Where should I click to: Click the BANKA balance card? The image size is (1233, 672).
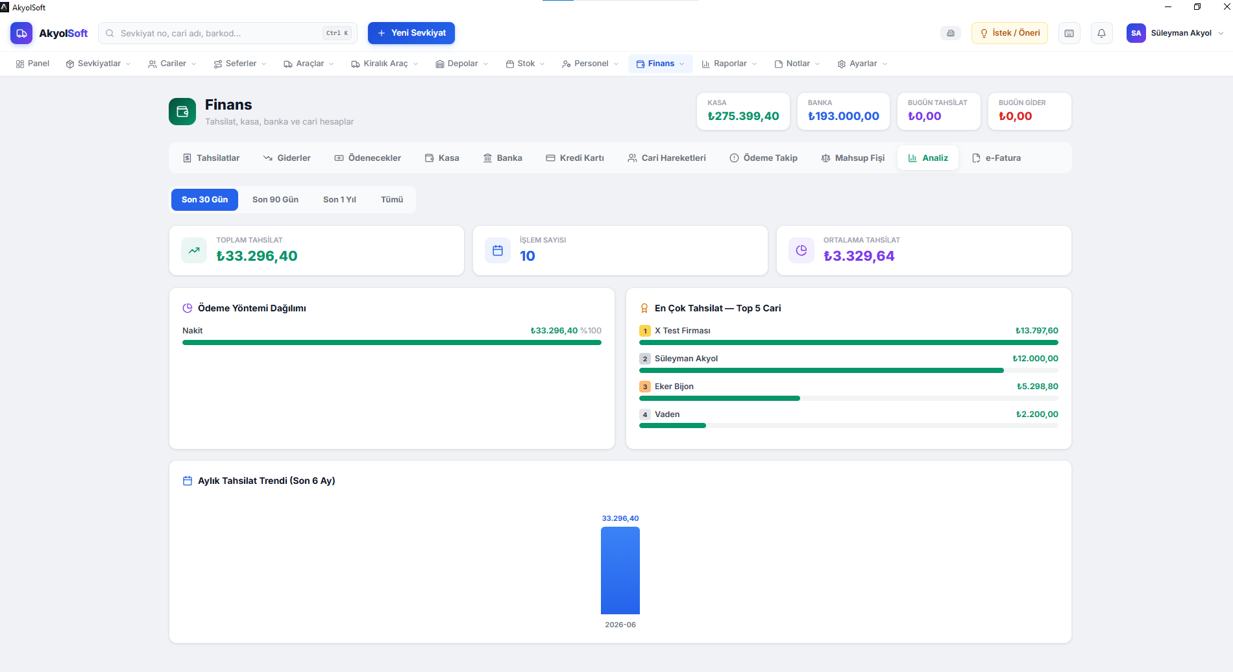pos(844,111)
